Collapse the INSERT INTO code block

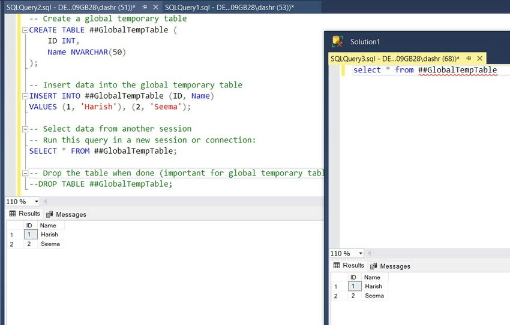click(x=25, y=96)
